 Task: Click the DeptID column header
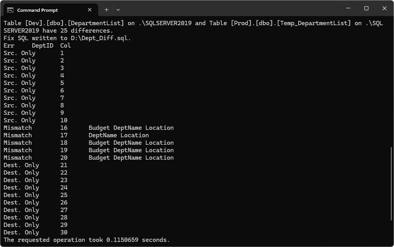(42, 46)
